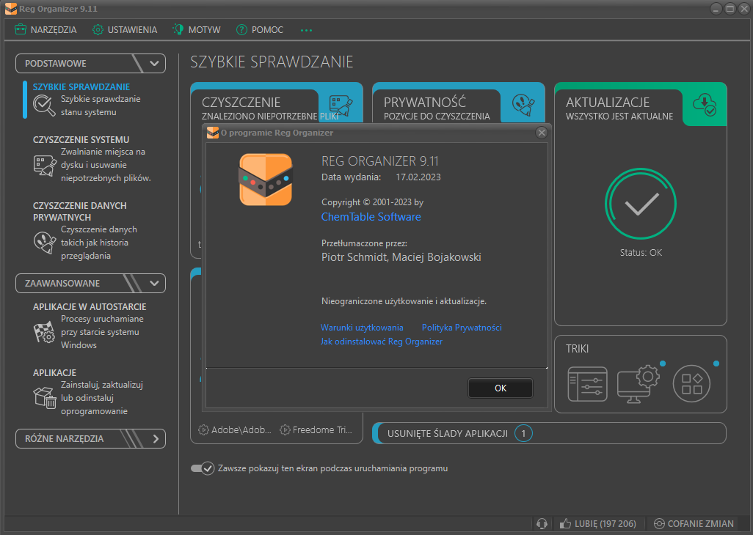The width and height of the screenshot is (753, 535).
Task: Click the Ustawienia gear icon
Action: pyautogui.click(x=98, y=30)
